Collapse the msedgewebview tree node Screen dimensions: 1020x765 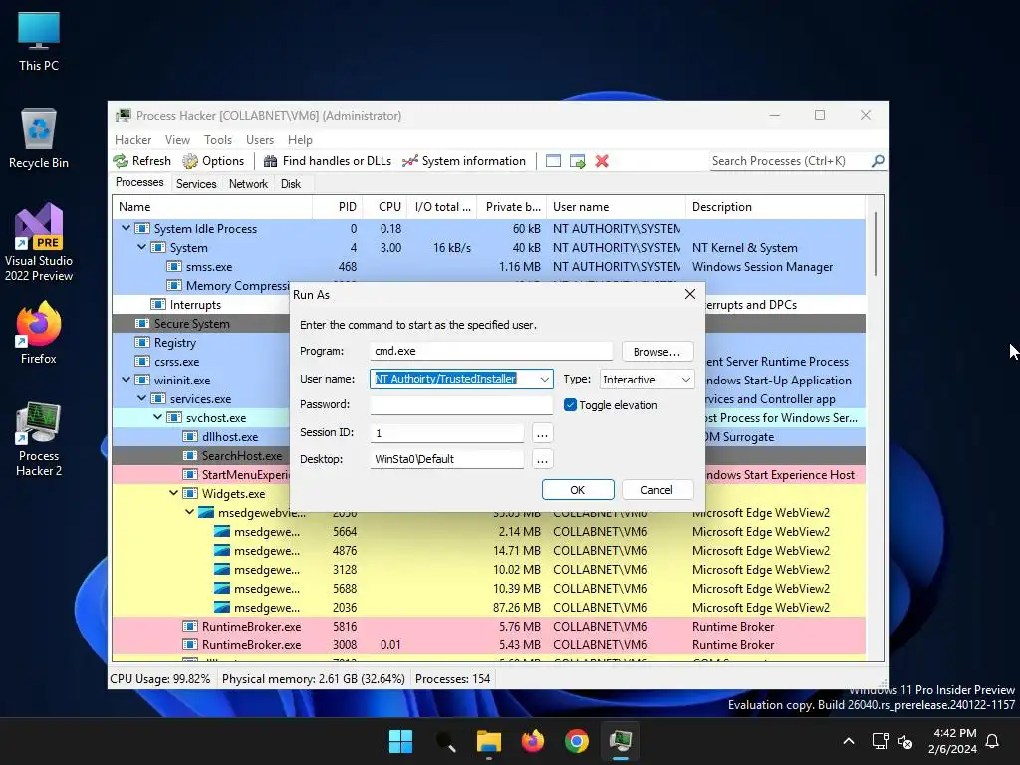(190, 512)
